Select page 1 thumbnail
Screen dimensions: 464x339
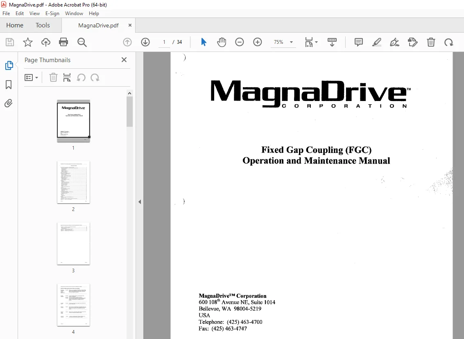click(73, 121)
